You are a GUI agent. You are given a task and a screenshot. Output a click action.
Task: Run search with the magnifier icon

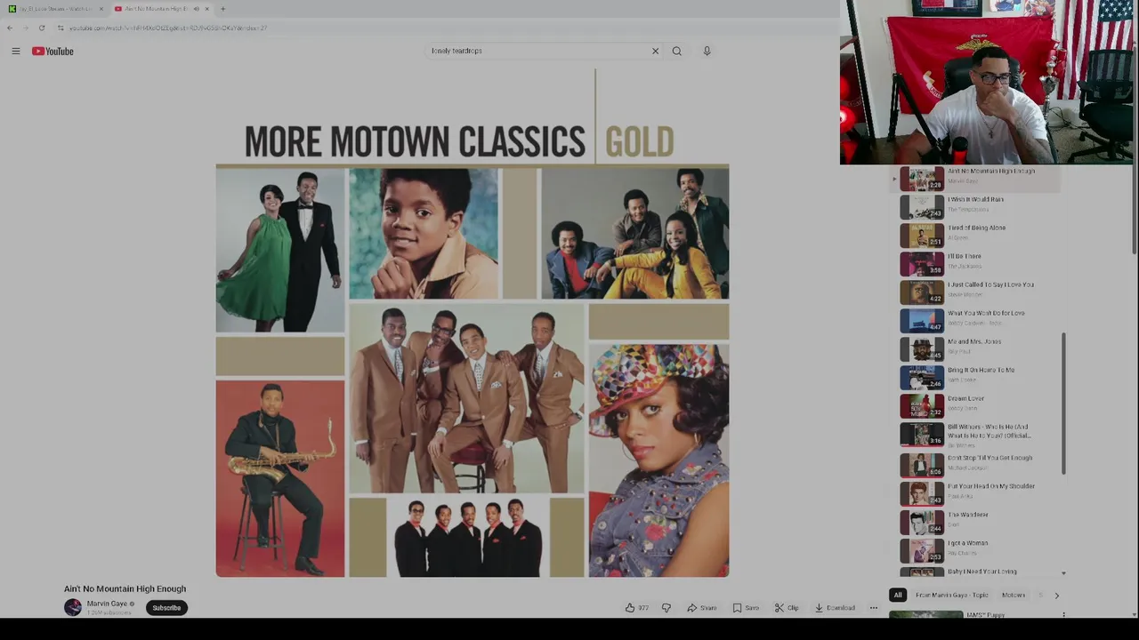677,51
